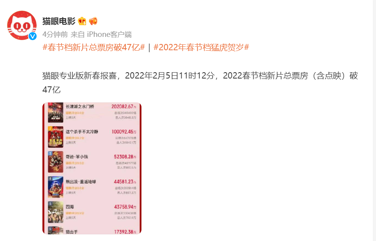Click the 这个杀手不太冷静 movie poster

pos(55,137)
